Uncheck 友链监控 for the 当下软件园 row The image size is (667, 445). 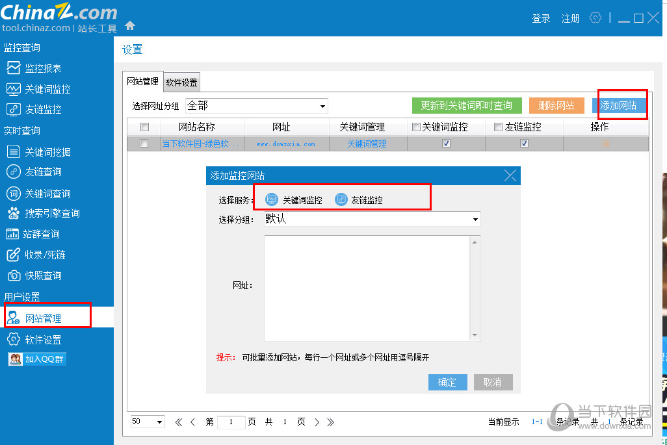[x=524, y=144]
